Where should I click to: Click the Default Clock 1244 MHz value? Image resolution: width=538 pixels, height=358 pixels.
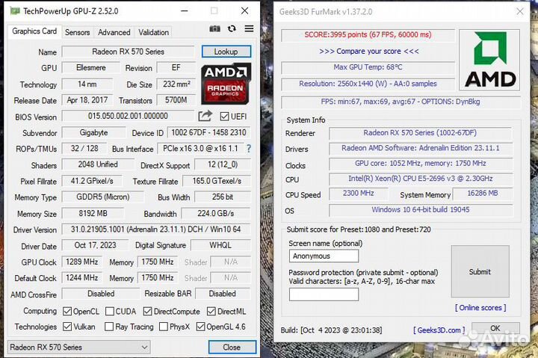(81, 278)
